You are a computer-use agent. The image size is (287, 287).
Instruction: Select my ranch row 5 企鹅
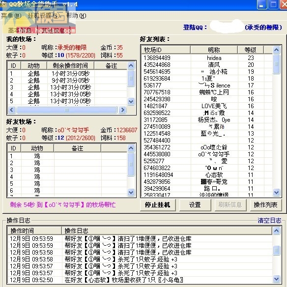pyautogui.click(x=67, y=101)
